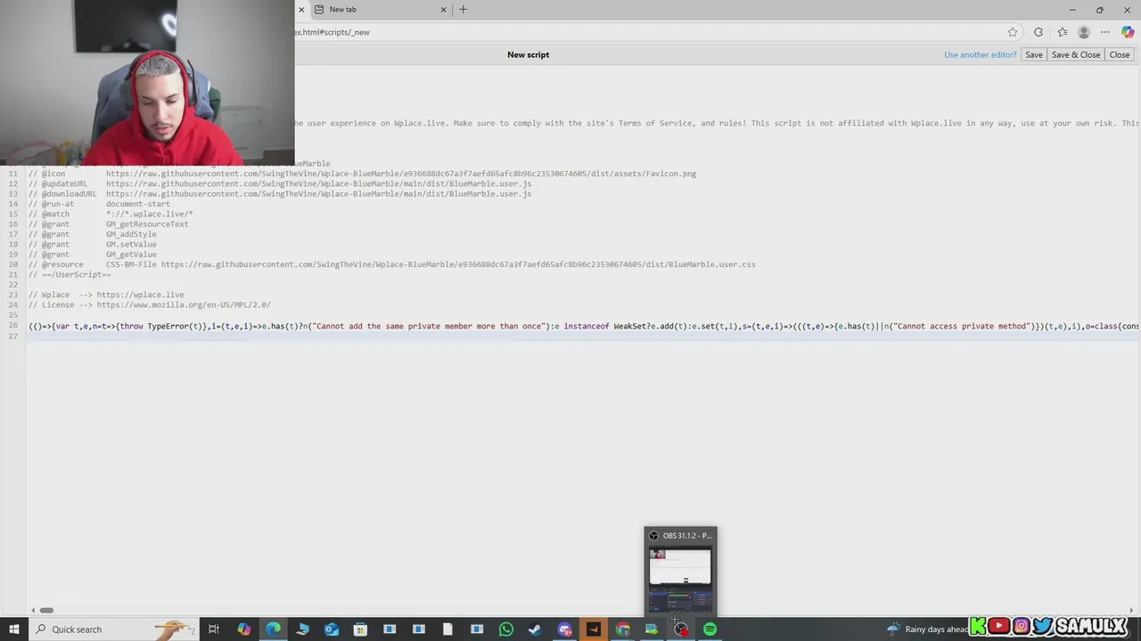Place cursor on empty line 27
Screen dimensions: 1141x641
[583, 336]
